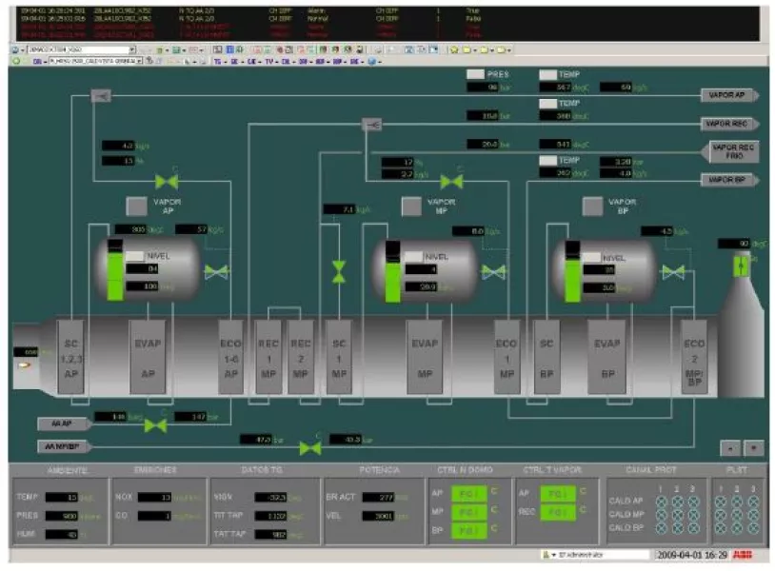Click the green valve on the Vapor AP line
Screen dimensions: 775x571
coord(169,182)
